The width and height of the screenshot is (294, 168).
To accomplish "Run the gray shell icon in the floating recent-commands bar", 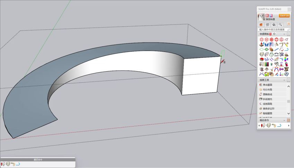I will [x=8, y=164].
